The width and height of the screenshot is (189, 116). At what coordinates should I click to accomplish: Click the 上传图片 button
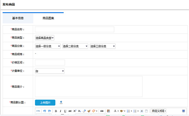(45, 102)
